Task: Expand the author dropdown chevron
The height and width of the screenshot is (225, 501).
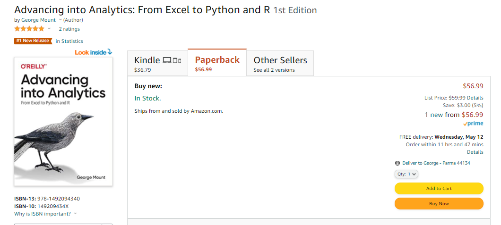Action: (60, 20)
